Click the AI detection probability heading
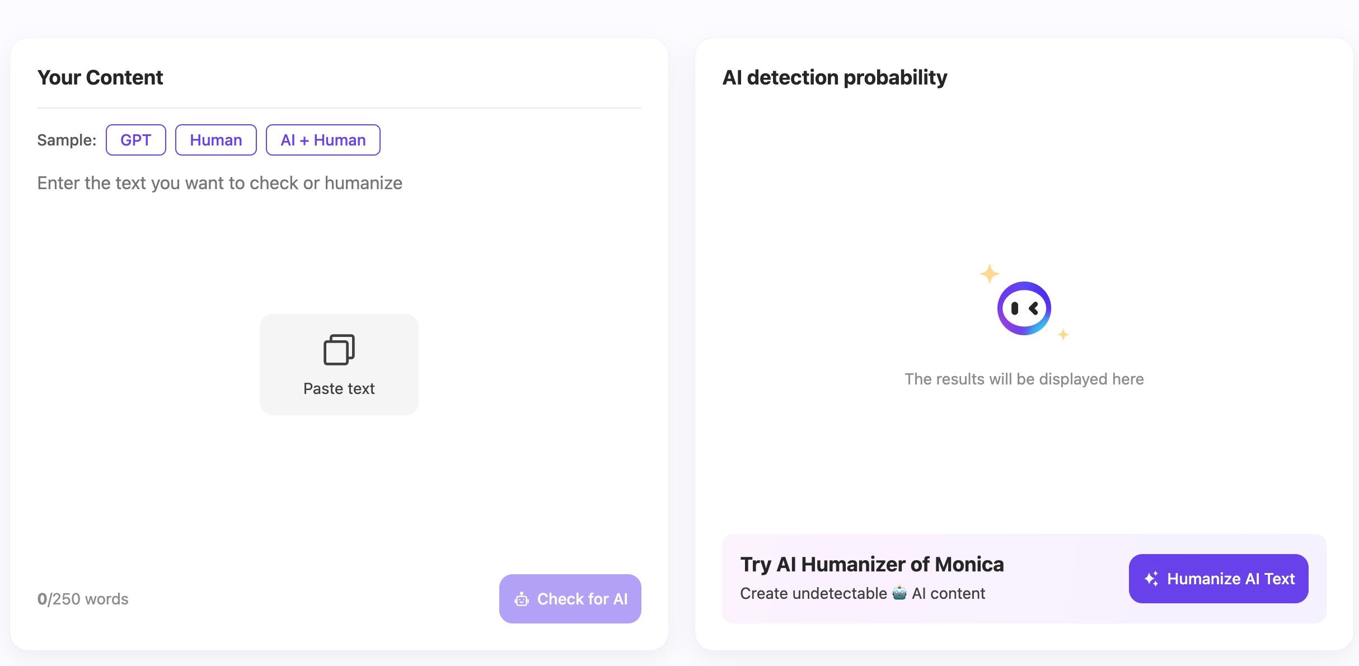Image resolution: width=1359 pixels, height=666 pixels. [x=835, y=77]
